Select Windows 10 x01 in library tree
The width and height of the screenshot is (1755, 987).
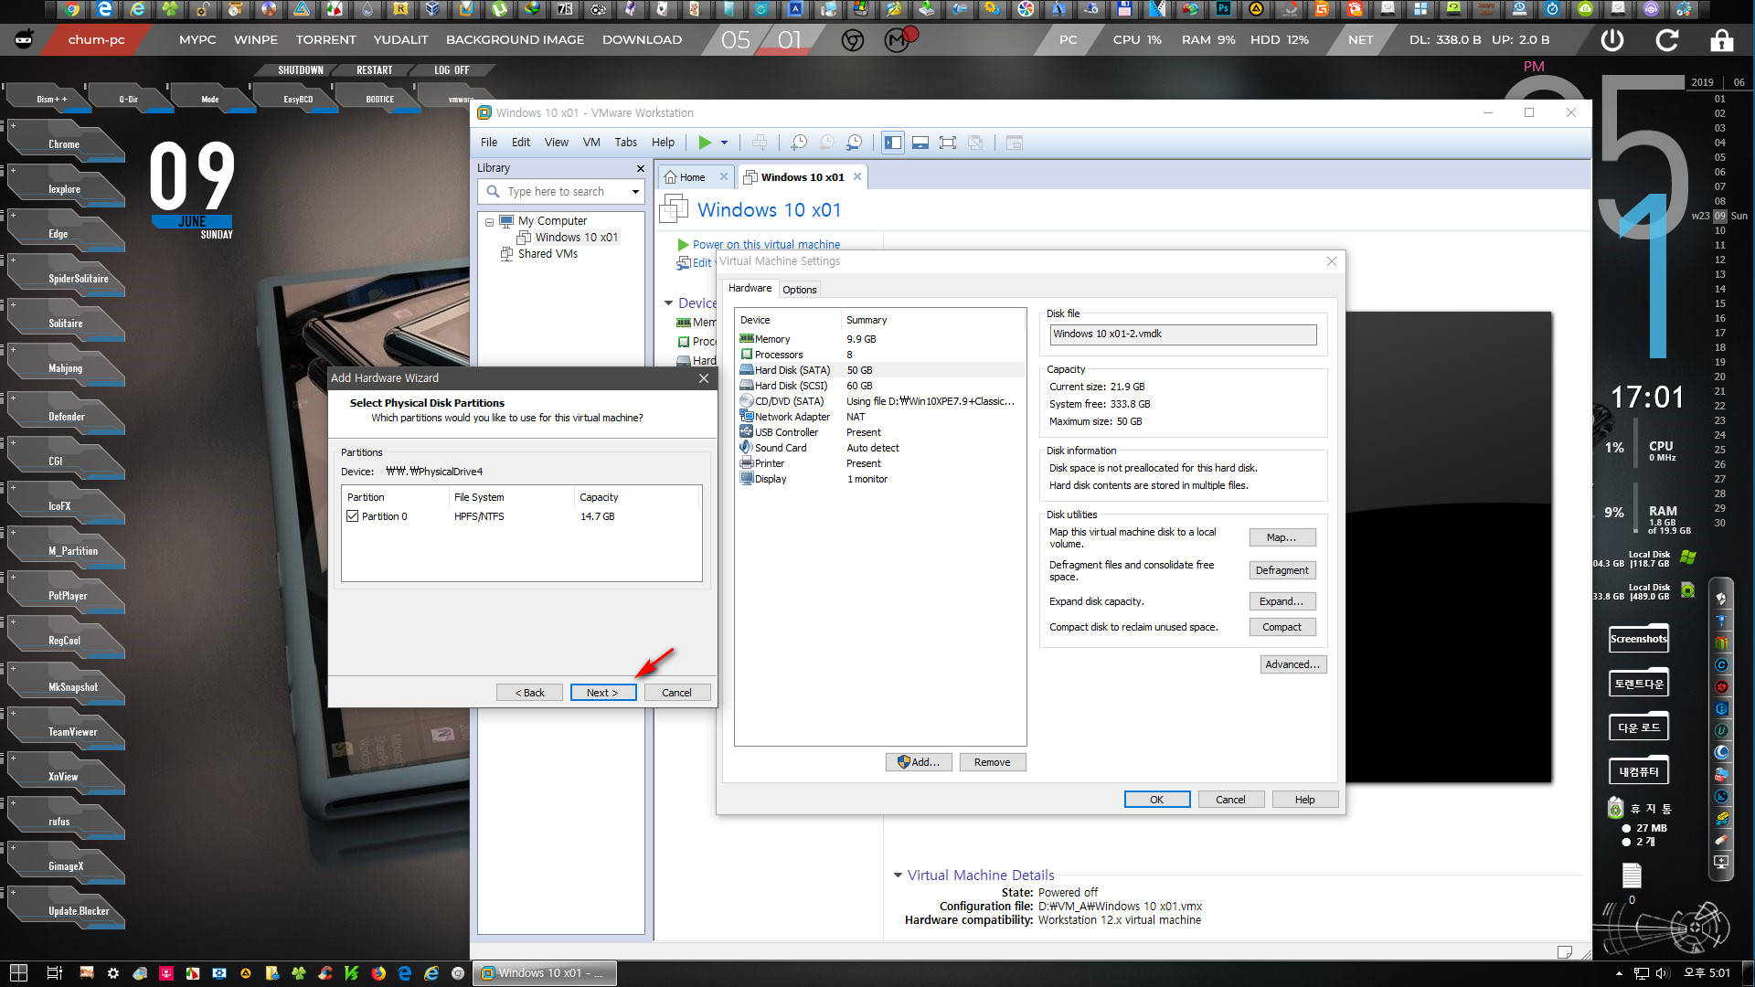(576, 236)
